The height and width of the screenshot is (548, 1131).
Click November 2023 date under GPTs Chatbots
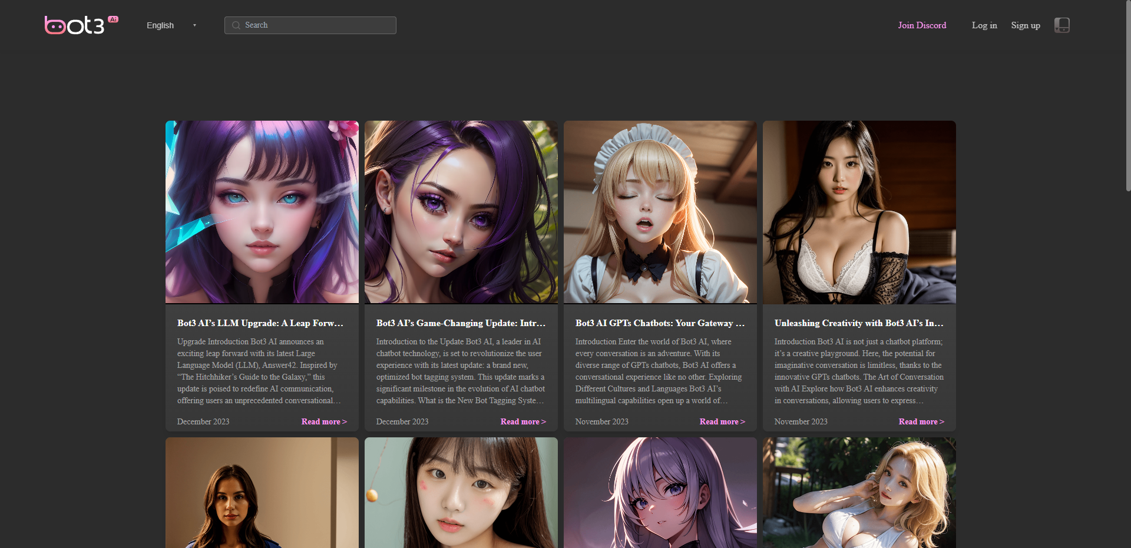(x=602, y=421)
